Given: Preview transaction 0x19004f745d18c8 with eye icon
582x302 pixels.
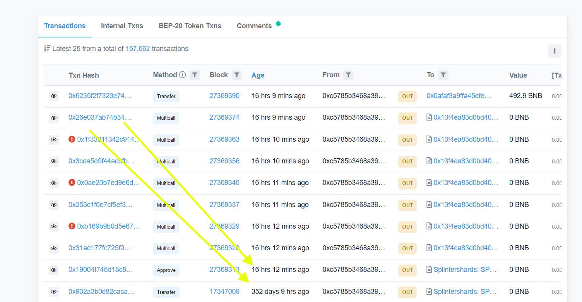Looking at the screenshot, I should coord(54,270).
